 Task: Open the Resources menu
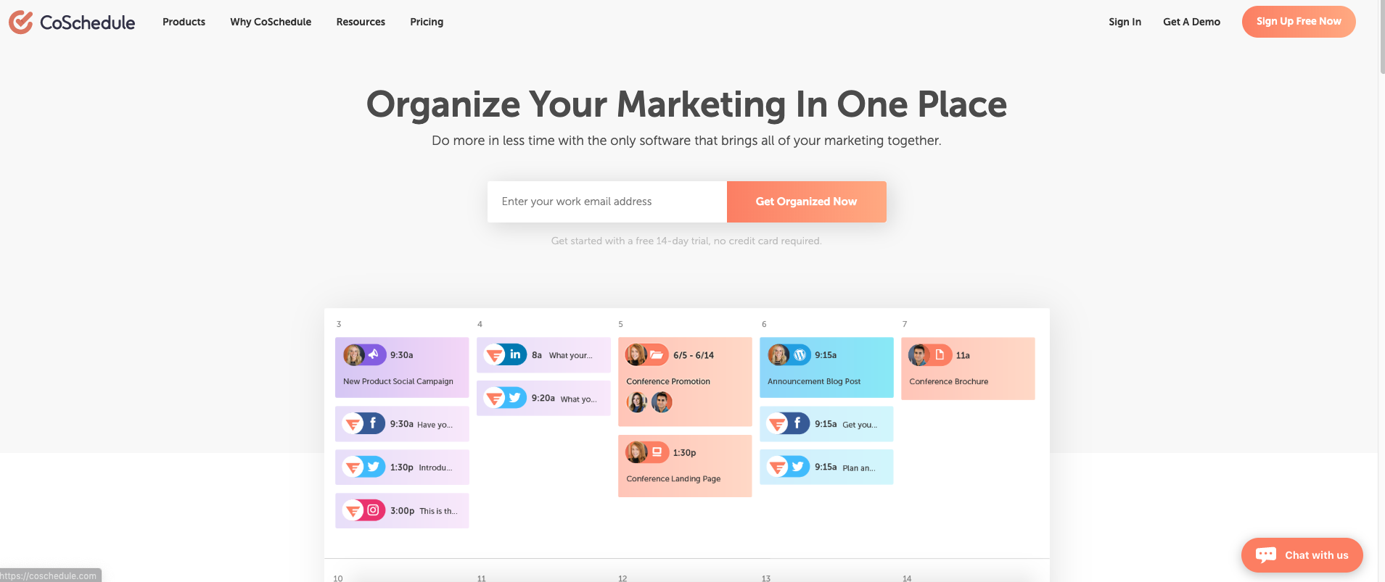point(361,22)
